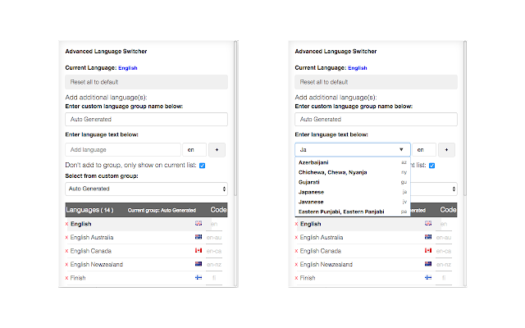Choose Eastern Punjabi, Eastern Panjabi suggestion
525x328 pixels.
coord(353,212)
